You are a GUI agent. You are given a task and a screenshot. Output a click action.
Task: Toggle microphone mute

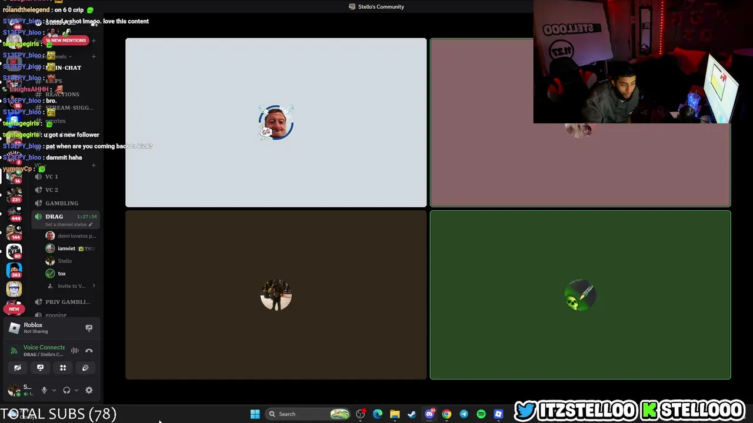pos(44,390)
